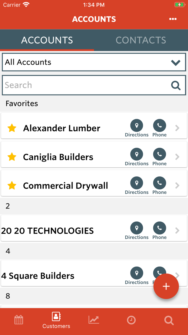Call 20 20 TECHNOLOGIES via Phone button

[159, 228]
